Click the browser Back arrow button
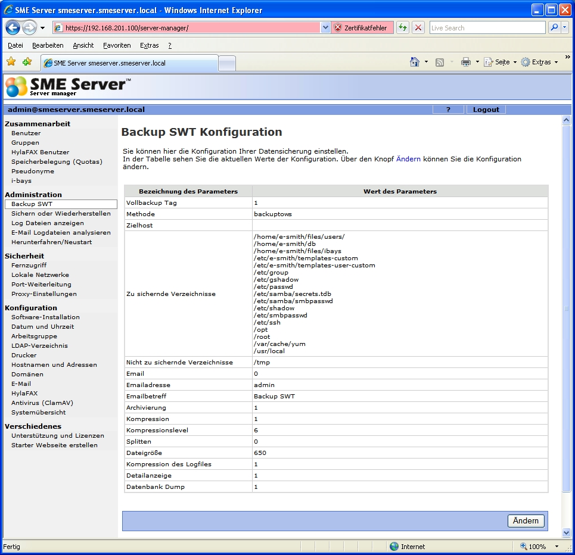Image resolution: width=575 pixels, height=555 pixels. (13, 27)
